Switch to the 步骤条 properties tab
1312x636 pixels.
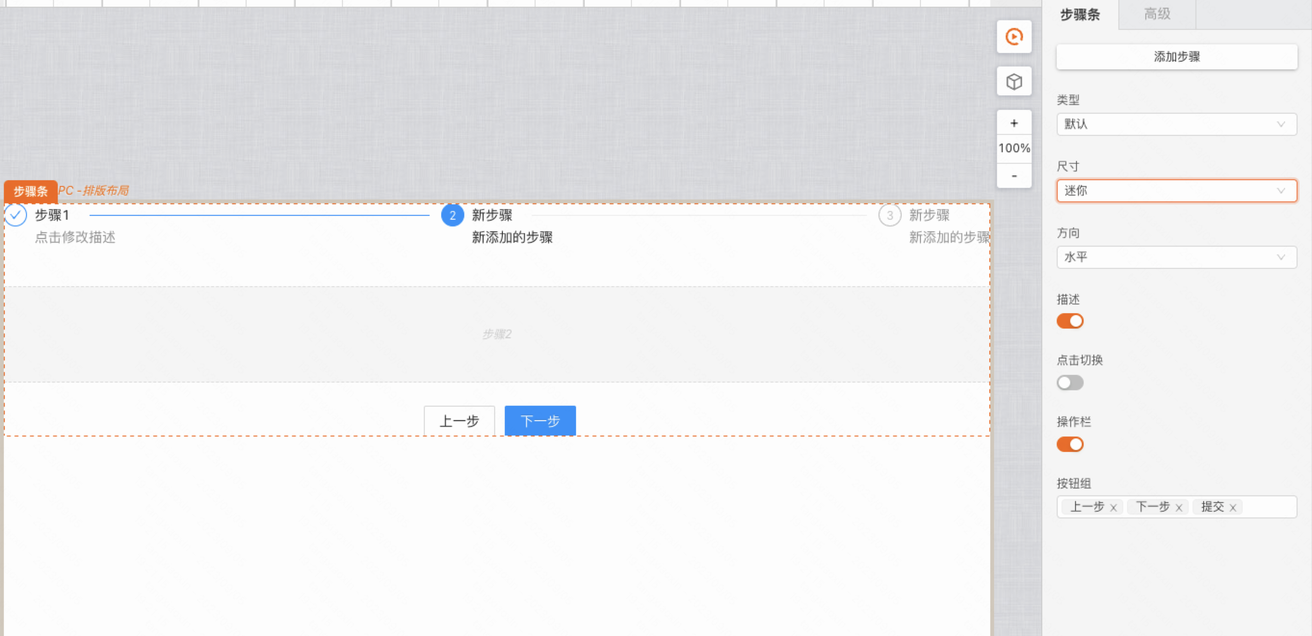click(x=1080, y=14)
